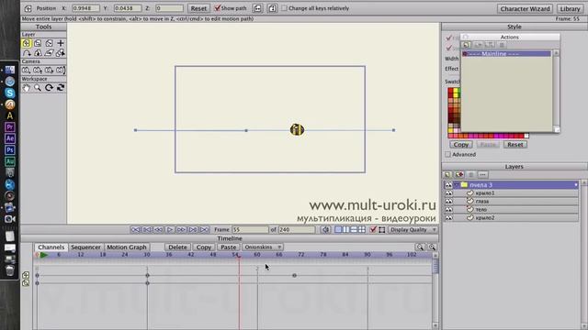Select the Shear Layer tool
The height and width of the screenshot is (330, 588).
pos(49,53)
